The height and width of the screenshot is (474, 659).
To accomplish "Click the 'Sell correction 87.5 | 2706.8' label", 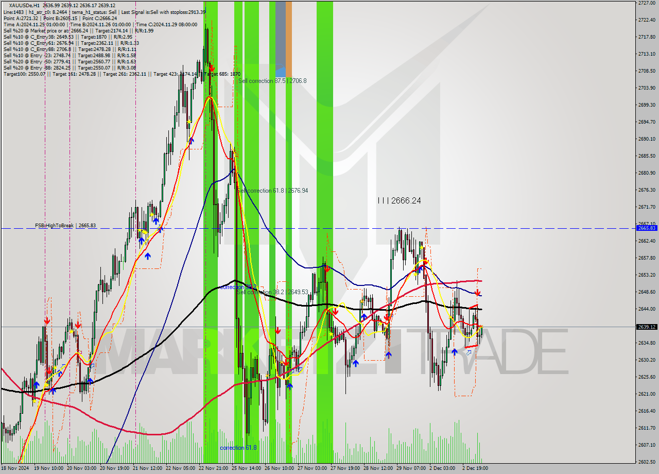I will [x=272, y=81].
